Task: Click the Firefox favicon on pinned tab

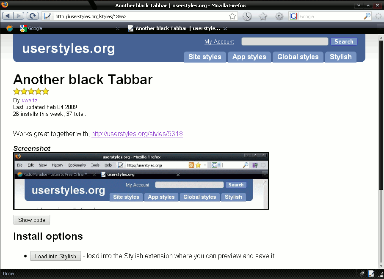Action: pos(10,28)
